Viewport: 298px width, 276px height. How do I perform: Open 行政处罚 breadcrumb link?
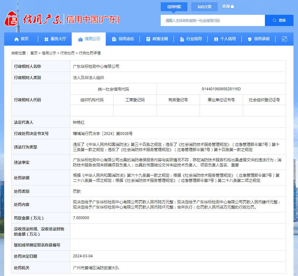pos(68,53)
